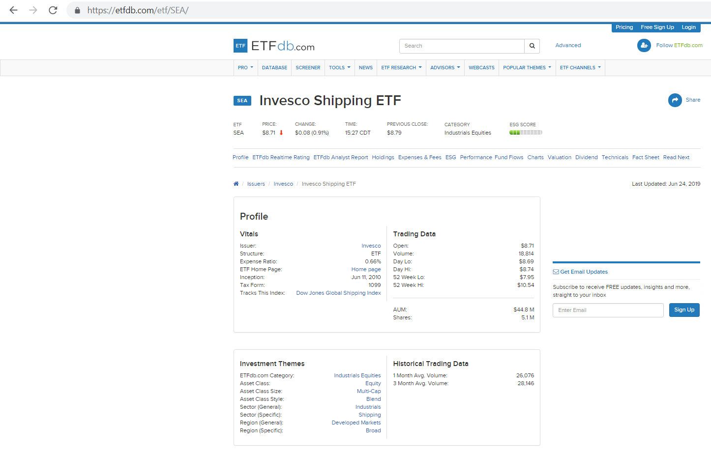Click the SEA ticker badge
The height and width of the screenshot is (453, 711).
[x=242, y=101]
